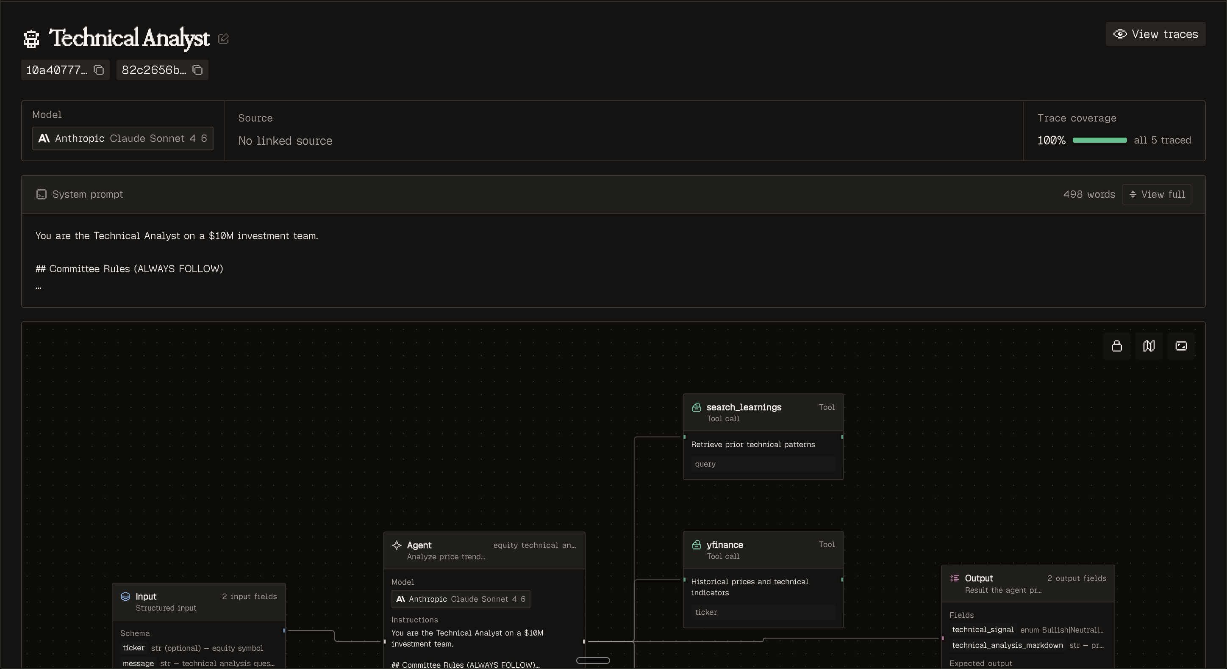Copy the 10a40777 ID
The width and height of the screenshot is (1227, 669).
(x=99, y=70)
